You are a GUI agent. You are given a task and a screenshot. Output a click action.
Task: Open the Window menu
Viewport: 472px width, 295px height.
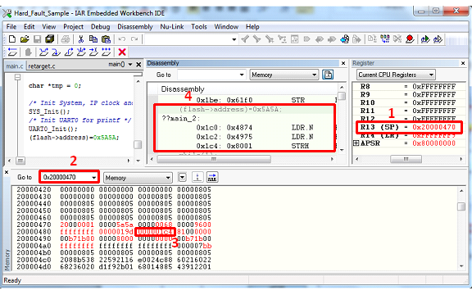click(226, 27)
